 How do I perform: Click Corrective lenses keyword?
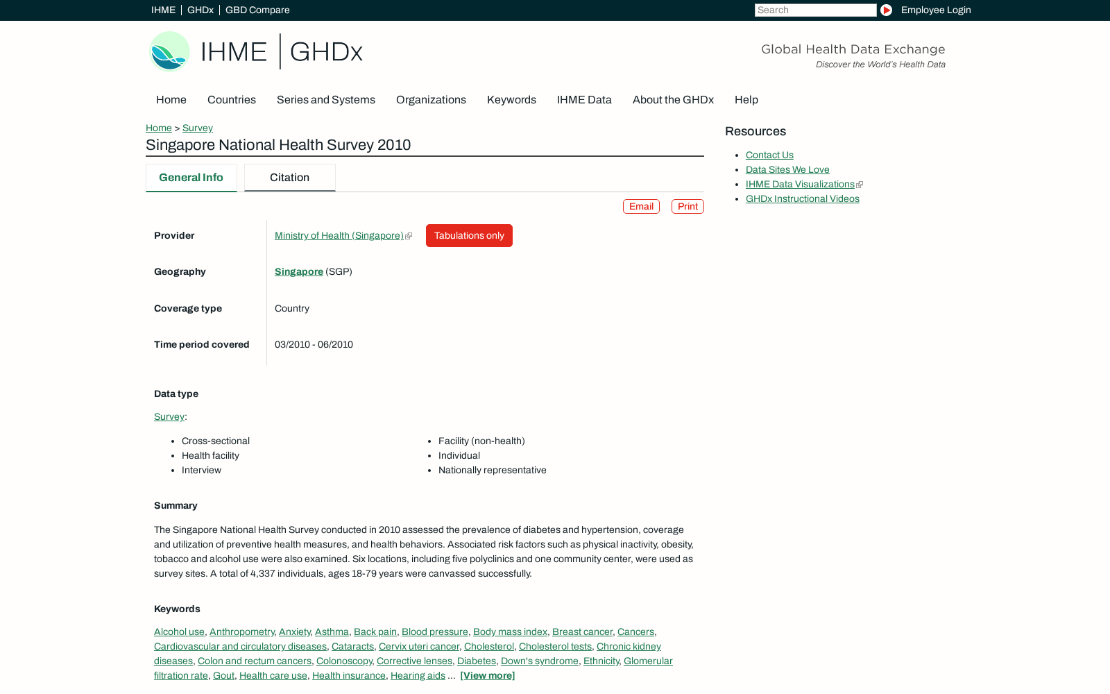[x=414, y=661]
